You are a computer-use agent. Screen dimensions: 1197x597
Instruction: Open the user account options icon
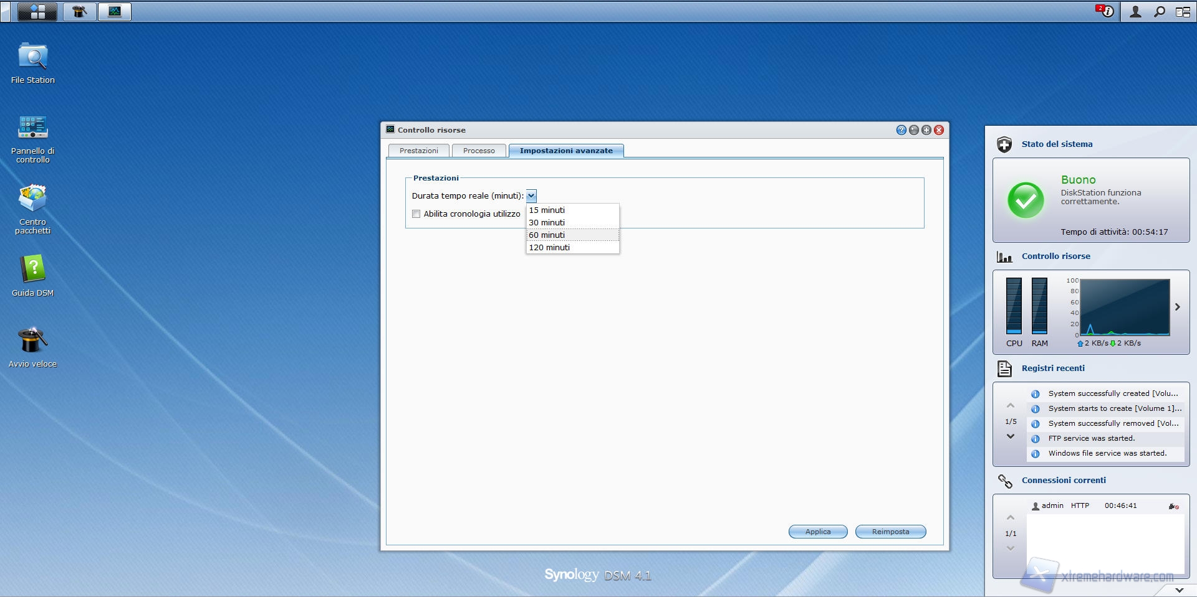[x=1135, y=12]
